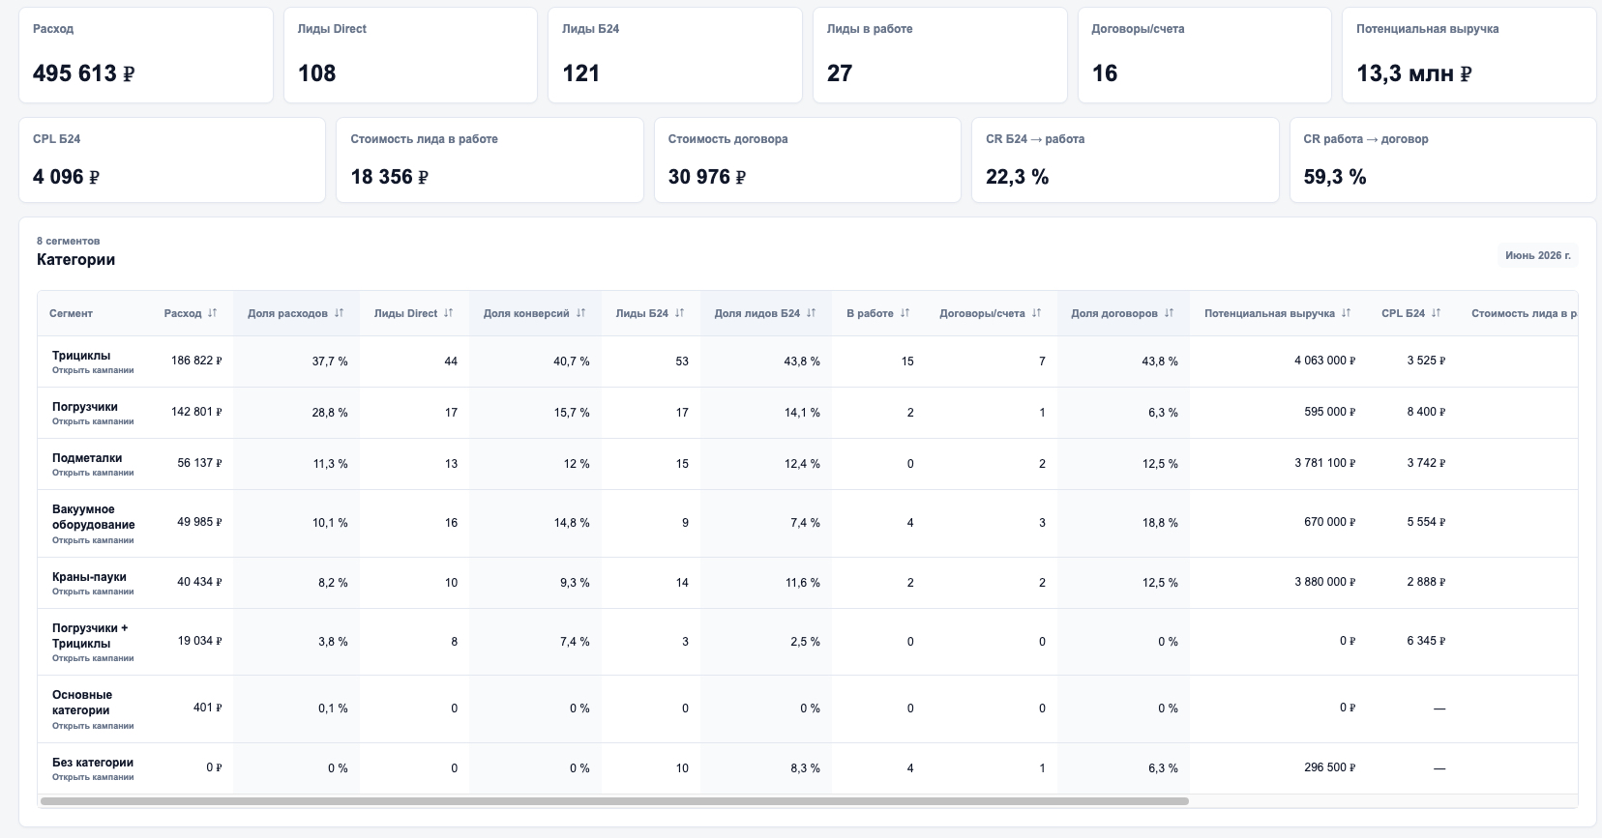Sort by Лиды Direct column arrows
The height and width of the screenshot is (838, 1602).
pyautogui.click(x=448, y=313)
